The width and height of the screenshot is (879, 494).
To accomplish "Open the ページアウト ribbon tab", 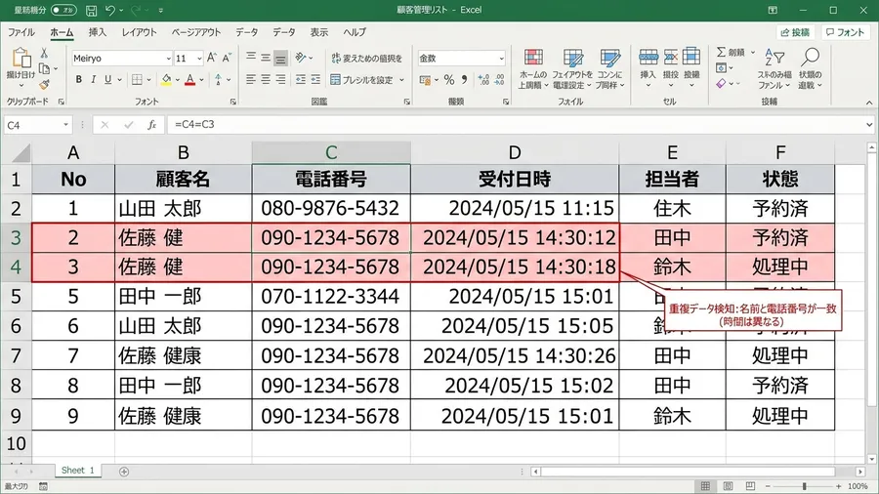I will pos(196,32).
